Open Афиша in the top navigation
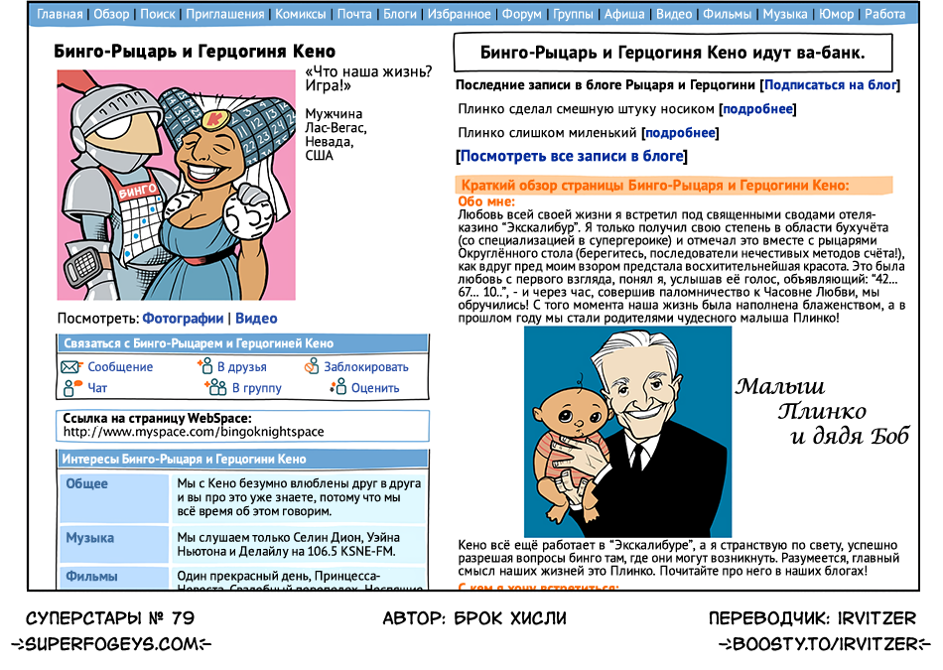The width and height of the screenshot is (943, 670). 624,14
